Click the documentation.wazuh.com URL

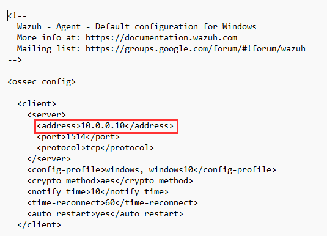(x=161, y=38)
